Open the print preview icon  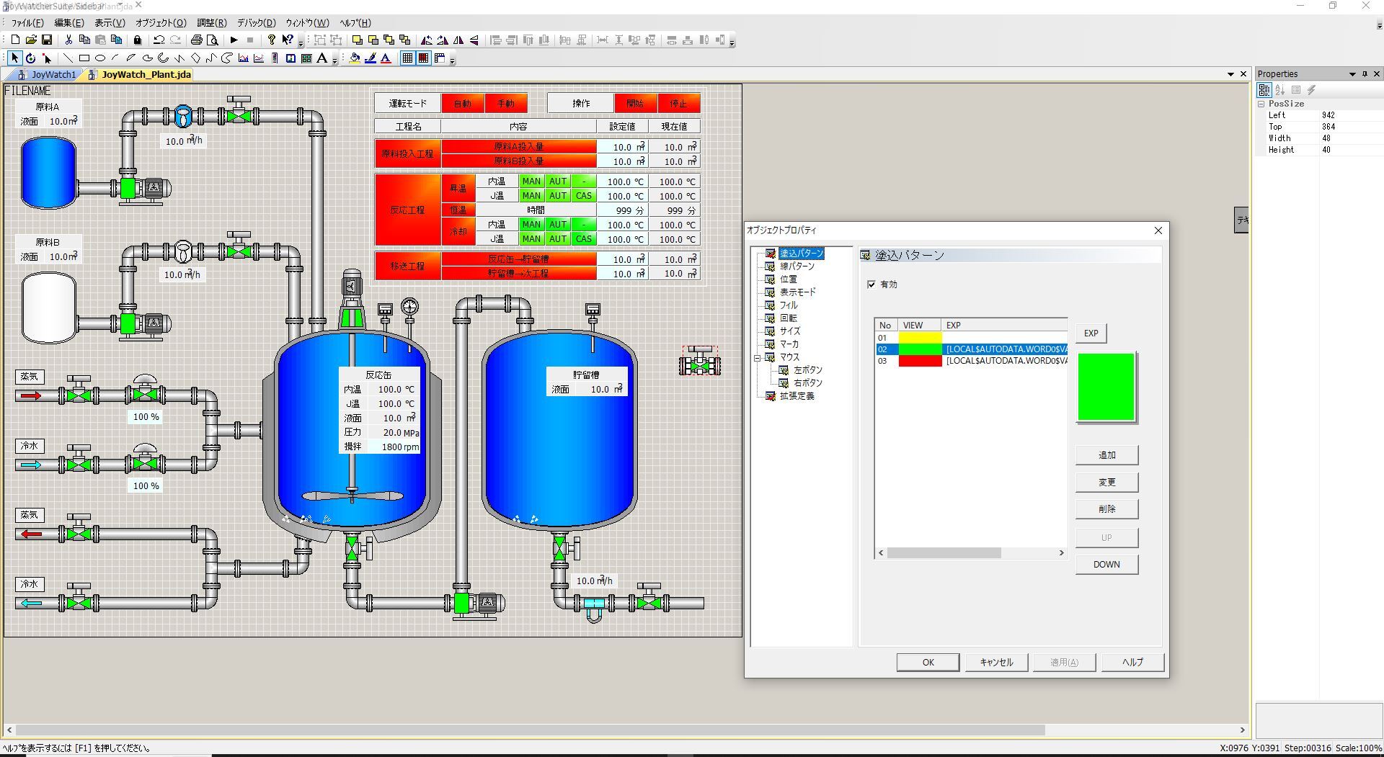pyautogui.click(x=213, y=40)
